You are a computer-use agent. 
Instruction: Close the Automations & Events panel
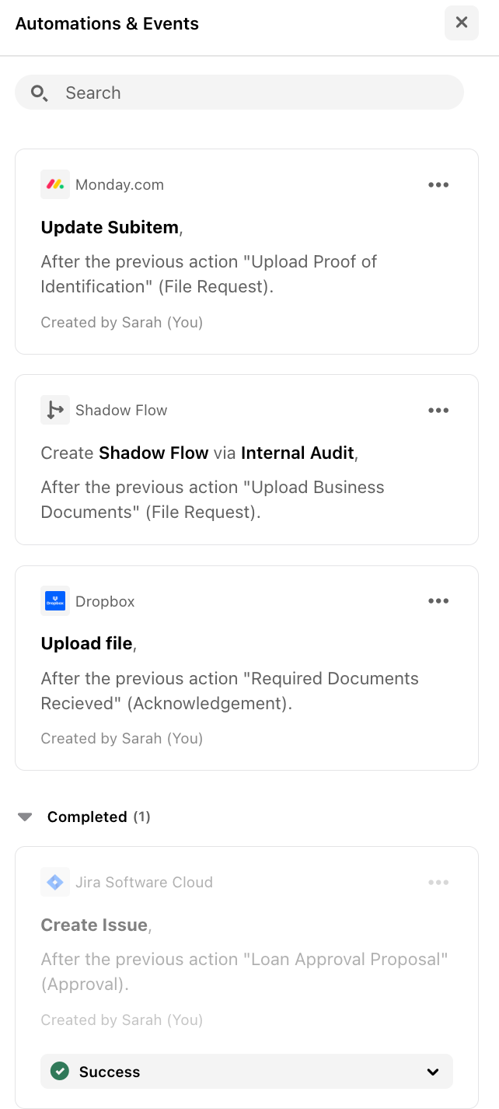pyautogui.click(x=462, y=23)
